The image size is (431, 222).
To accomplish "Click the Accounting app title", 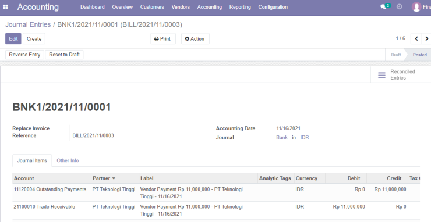I will (x=38, y=7).
